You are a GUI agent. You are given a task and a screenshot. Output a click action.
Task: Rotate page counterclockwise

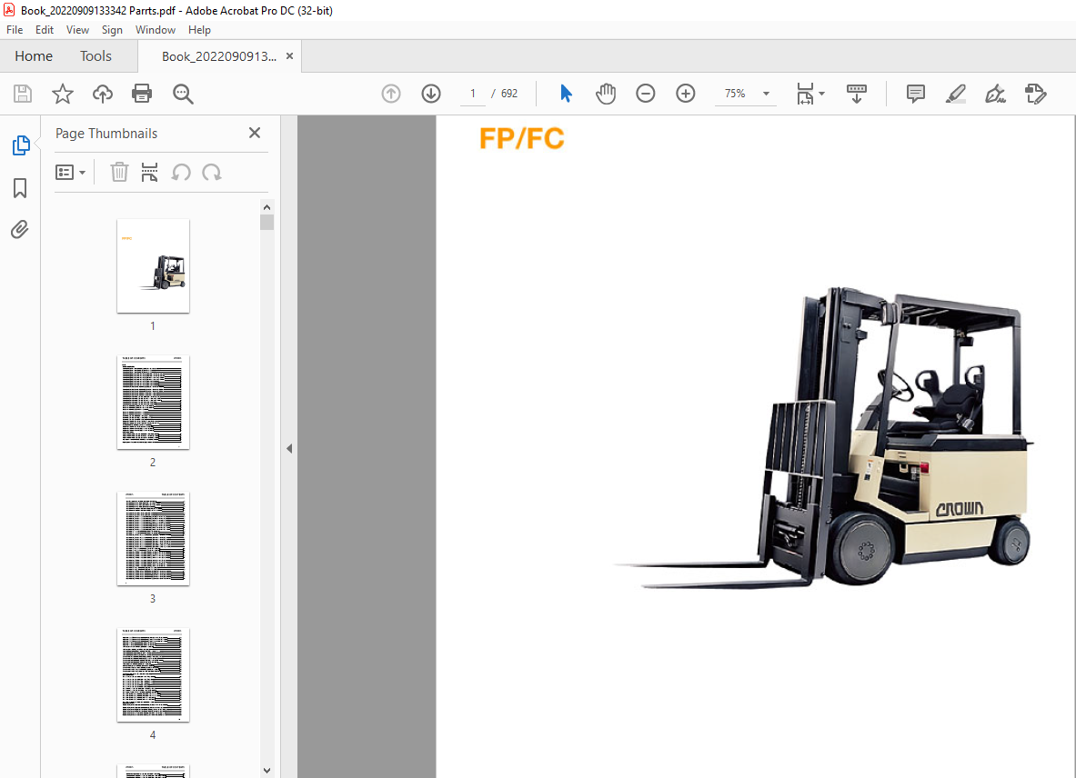(181, 172)
